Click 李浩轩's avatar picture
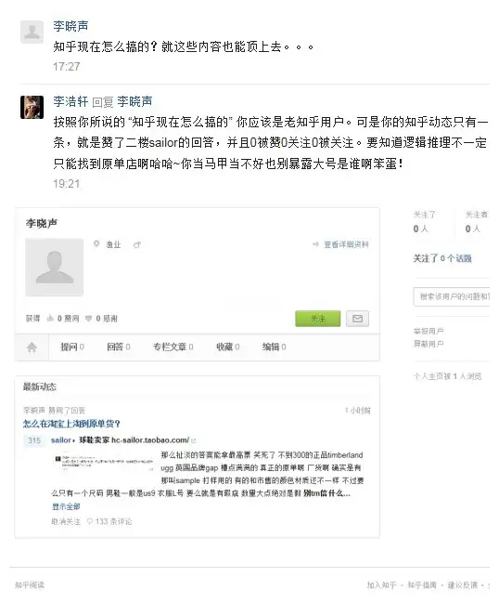Viewport: 499px width, 603px height. (x=32, y=107)
